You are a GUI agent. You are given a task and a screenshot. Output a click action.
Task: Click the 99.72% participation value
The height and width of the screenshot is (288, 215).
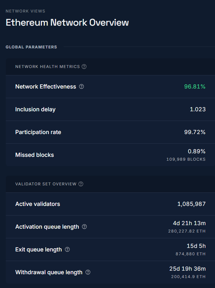(194, 132)
